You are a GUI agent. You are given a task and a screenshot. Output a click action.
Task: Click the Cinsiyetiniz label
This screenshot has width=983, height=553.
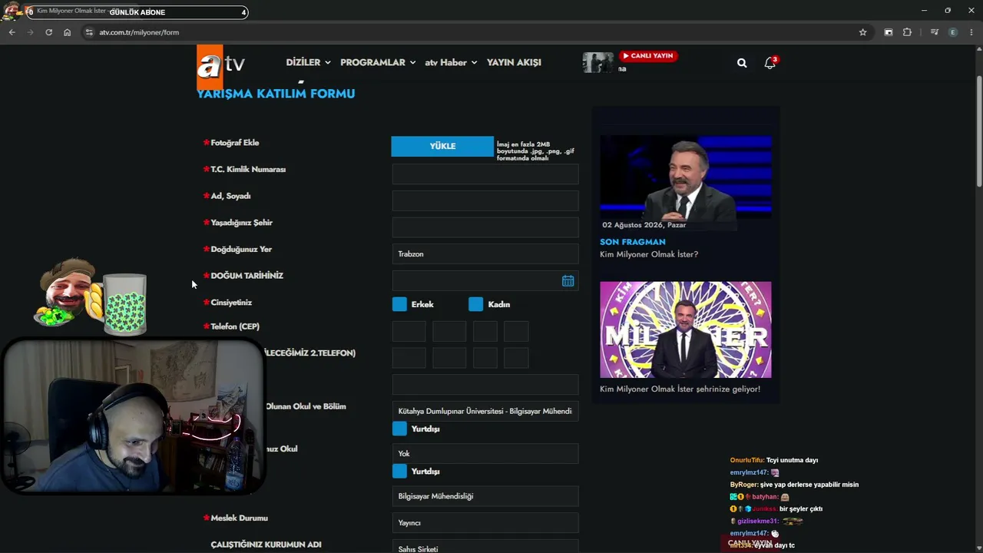coord(231,303)
